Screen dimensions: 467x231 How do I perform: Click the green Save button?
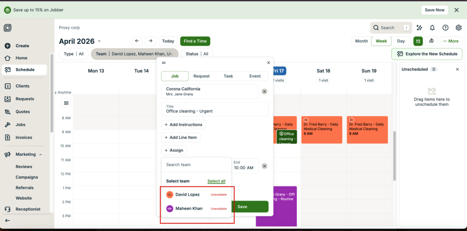pos(249,206)
